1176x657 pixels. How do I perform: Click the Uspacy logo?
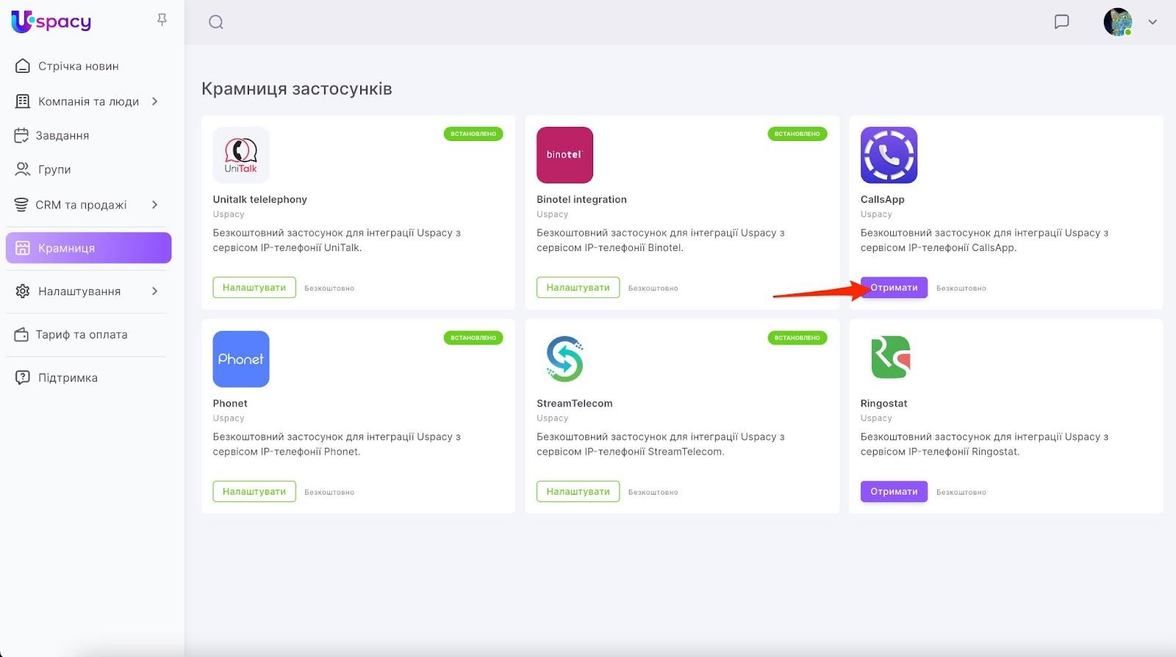[x=51, y=21]
